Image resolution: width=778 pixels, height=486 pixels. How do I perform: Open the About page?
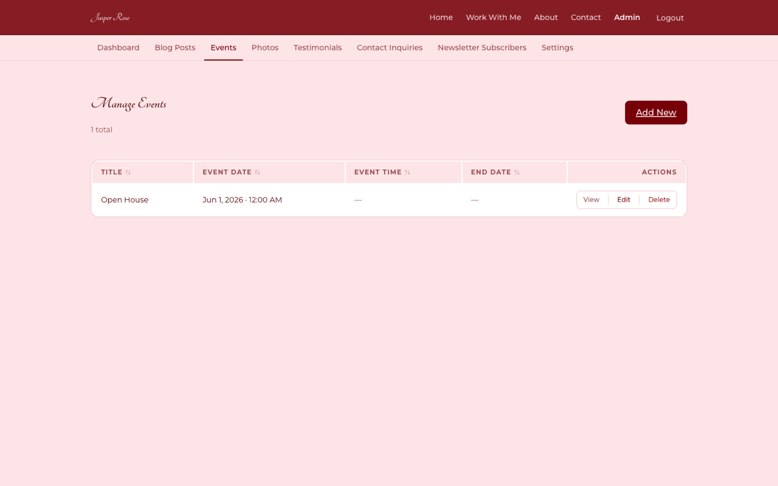546,18
